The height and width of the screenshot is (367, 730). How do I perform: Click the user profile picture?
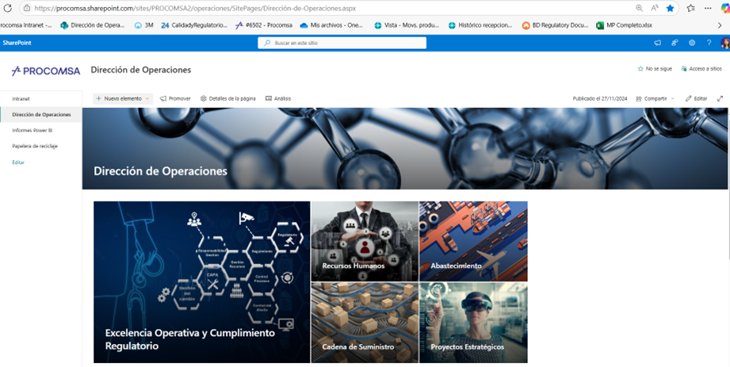tap(724, 43)
